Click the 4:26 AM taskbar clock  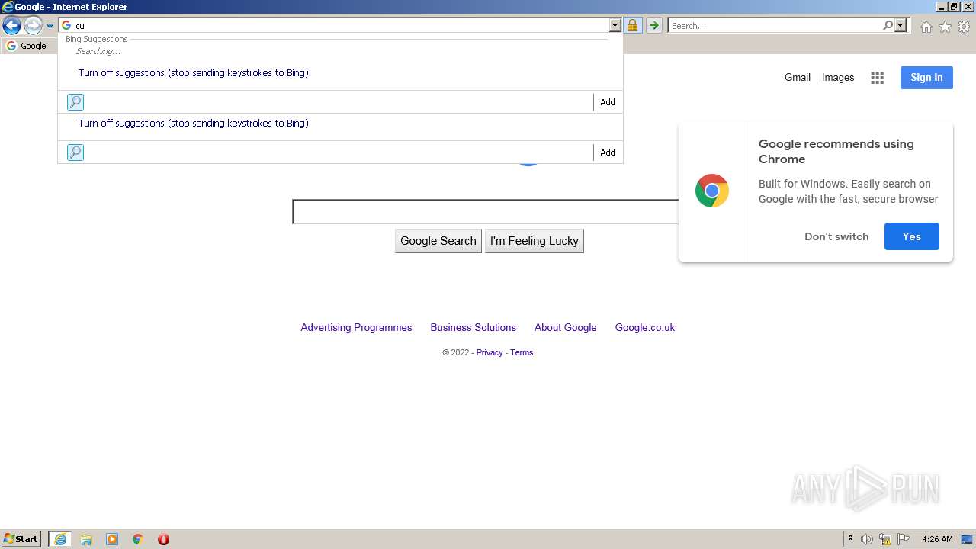tap(937, 539)
